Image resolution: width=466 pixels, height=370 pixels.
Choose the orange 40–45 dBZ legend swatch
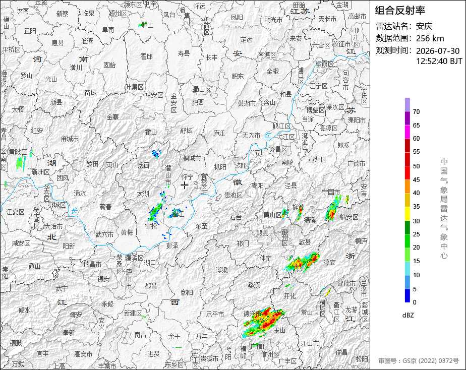coord(407,187)
